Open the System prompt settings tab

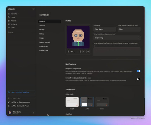50,42
